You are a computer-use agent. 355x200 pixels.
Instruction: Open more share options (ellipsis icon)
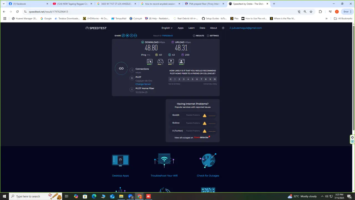(135, 36)
